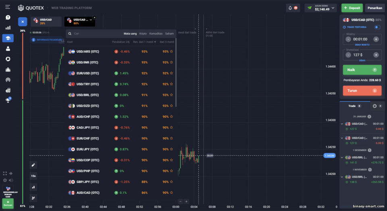Favorite EUR/JPY (OTC) with star
The image size is (387, 211).
click(171, 149)
